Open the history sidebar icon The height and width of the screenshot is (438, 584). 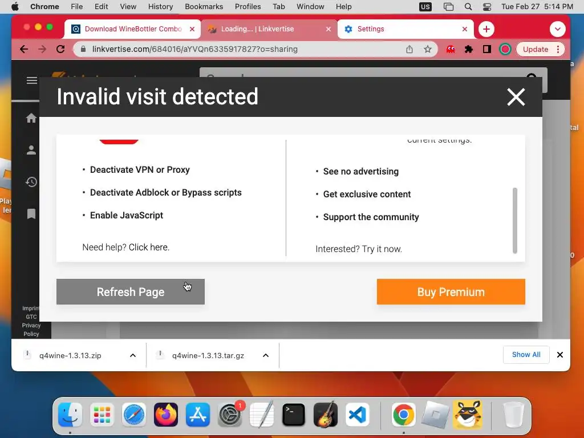(31, 182)
